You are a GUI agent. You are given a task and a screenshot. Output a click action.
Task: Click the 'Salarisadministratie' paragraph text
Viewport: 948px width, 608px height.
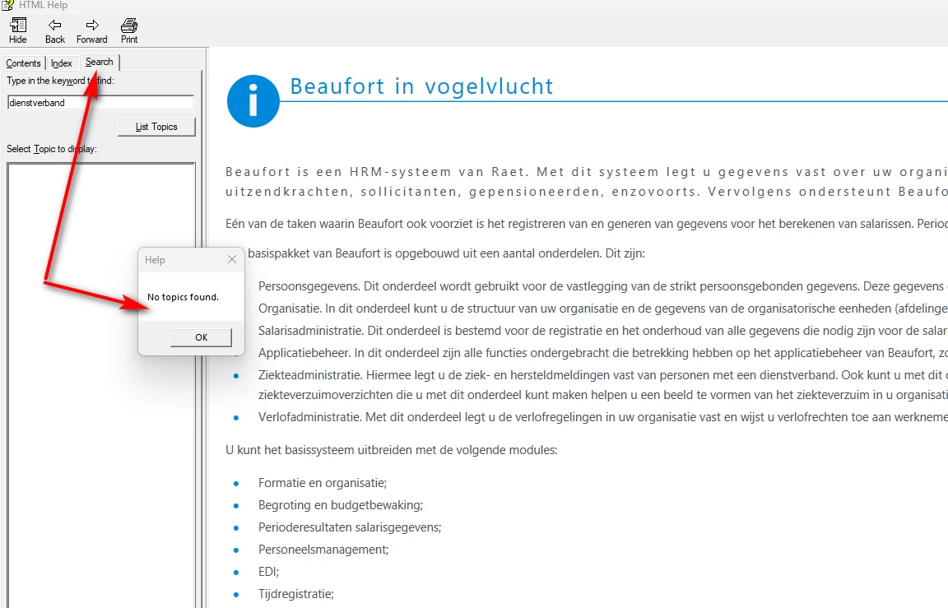[602, 331]
